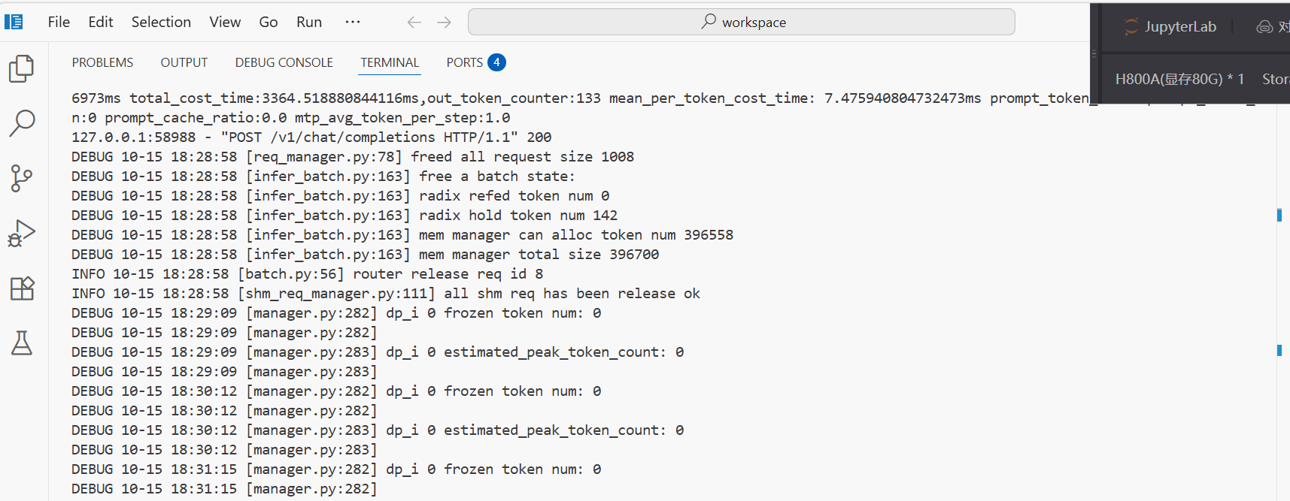Open the Testing flask view

click(22, 343)
